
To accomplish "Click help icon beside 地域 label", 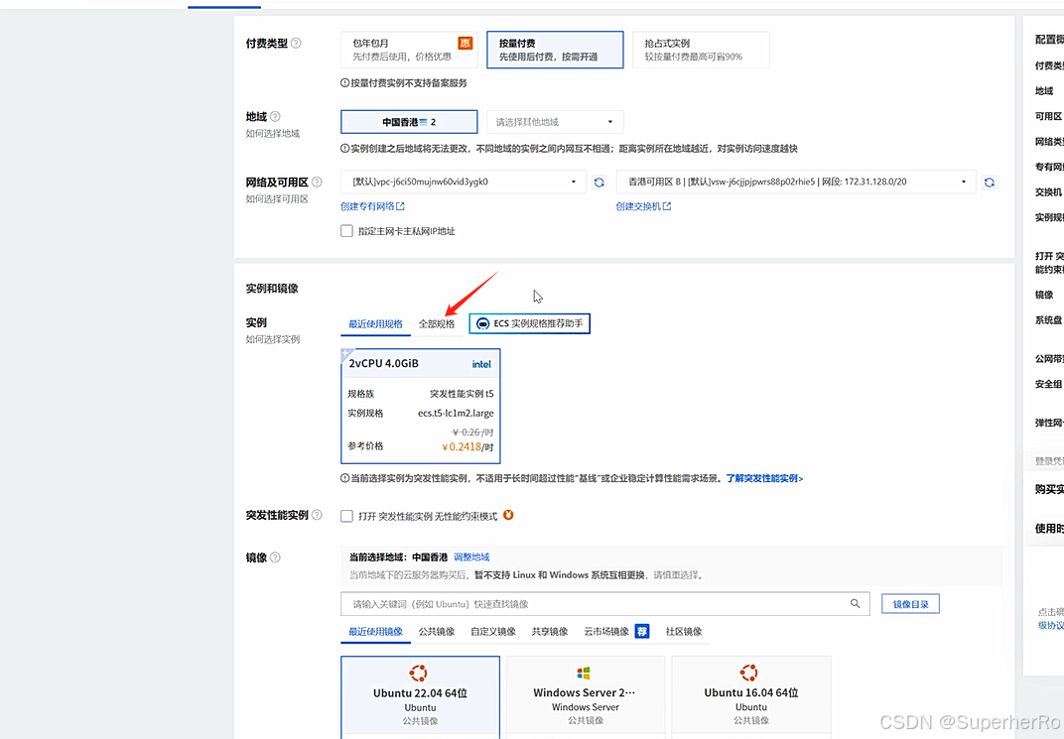I will 275,117.
